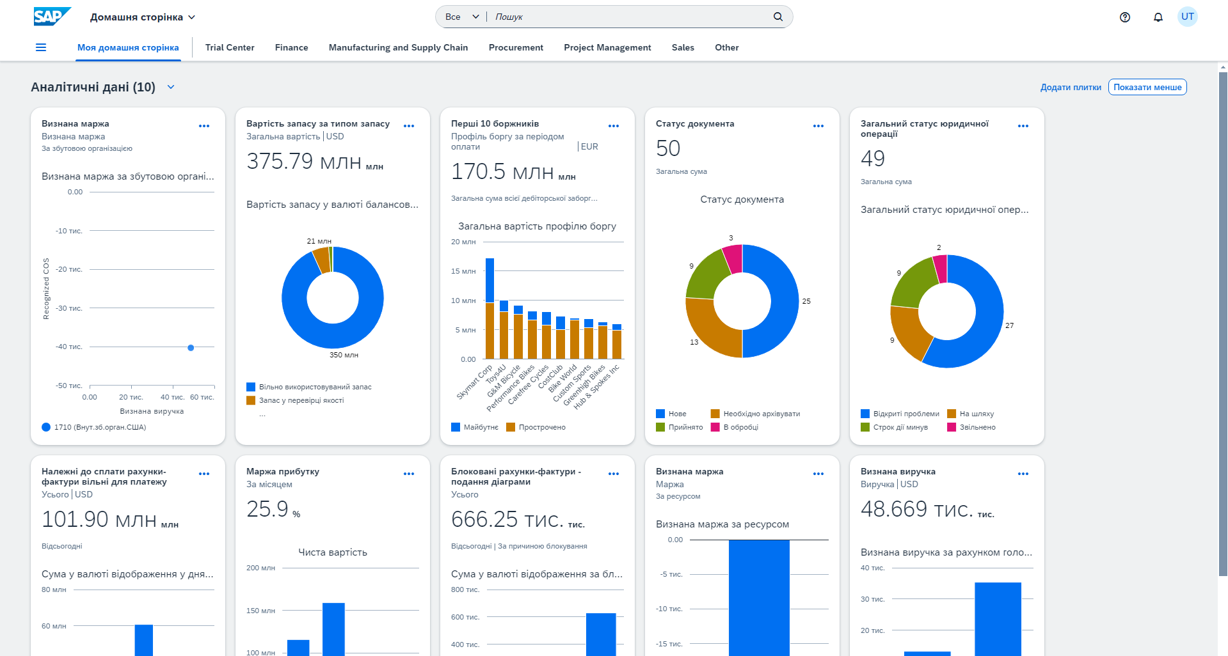
Task: Toggle Прострочено legend item in debtors chart
Action: [x=536, y=427]
